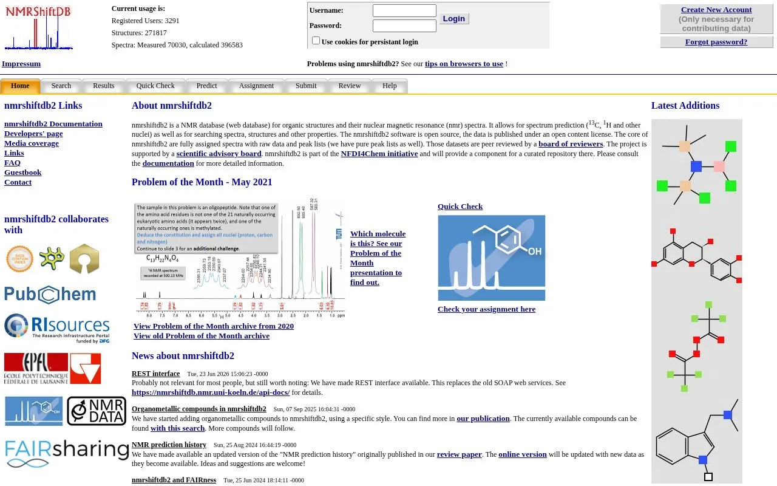Image resolution: width=777 pixels, height=486 pixels.
Task: Open the FAQ link in sidebar
Action: pyautogui.click(x=12, y=163)
